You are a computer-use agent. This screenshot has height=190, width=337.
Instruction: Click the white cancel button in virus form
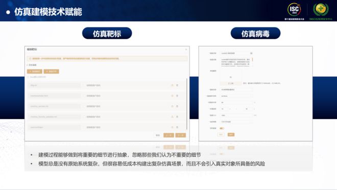[221, 134]
